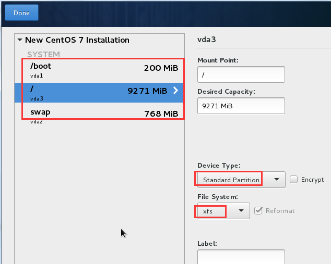
Task: Click the vda3 heading in details panel
Action: click(x=207, y=40)
